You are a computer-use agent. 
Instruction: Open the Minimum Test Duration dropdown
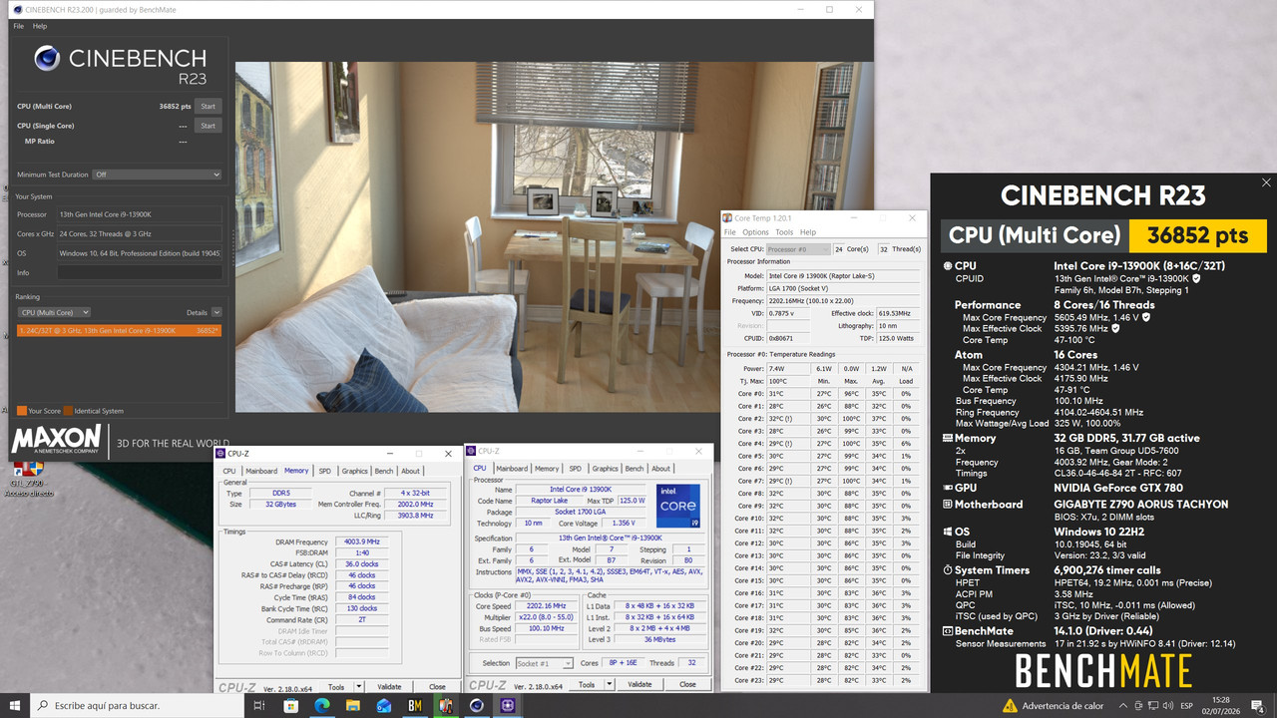coord(157,175)
